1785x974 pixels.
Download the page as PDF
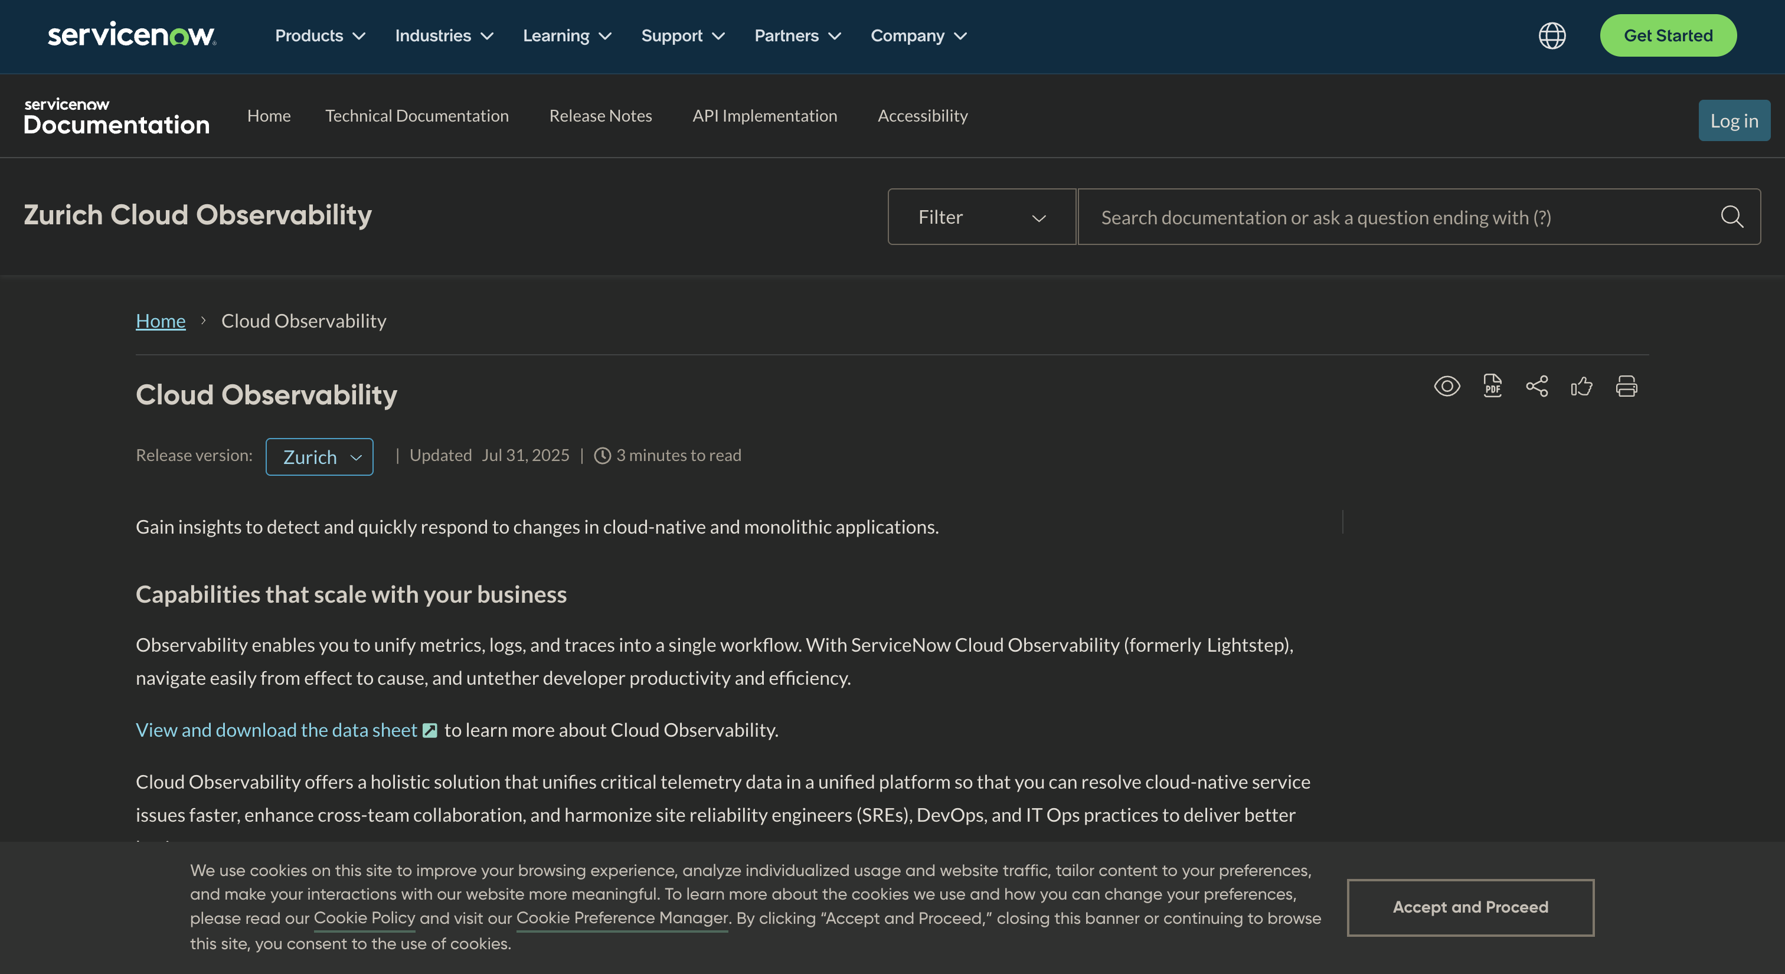1492,386
